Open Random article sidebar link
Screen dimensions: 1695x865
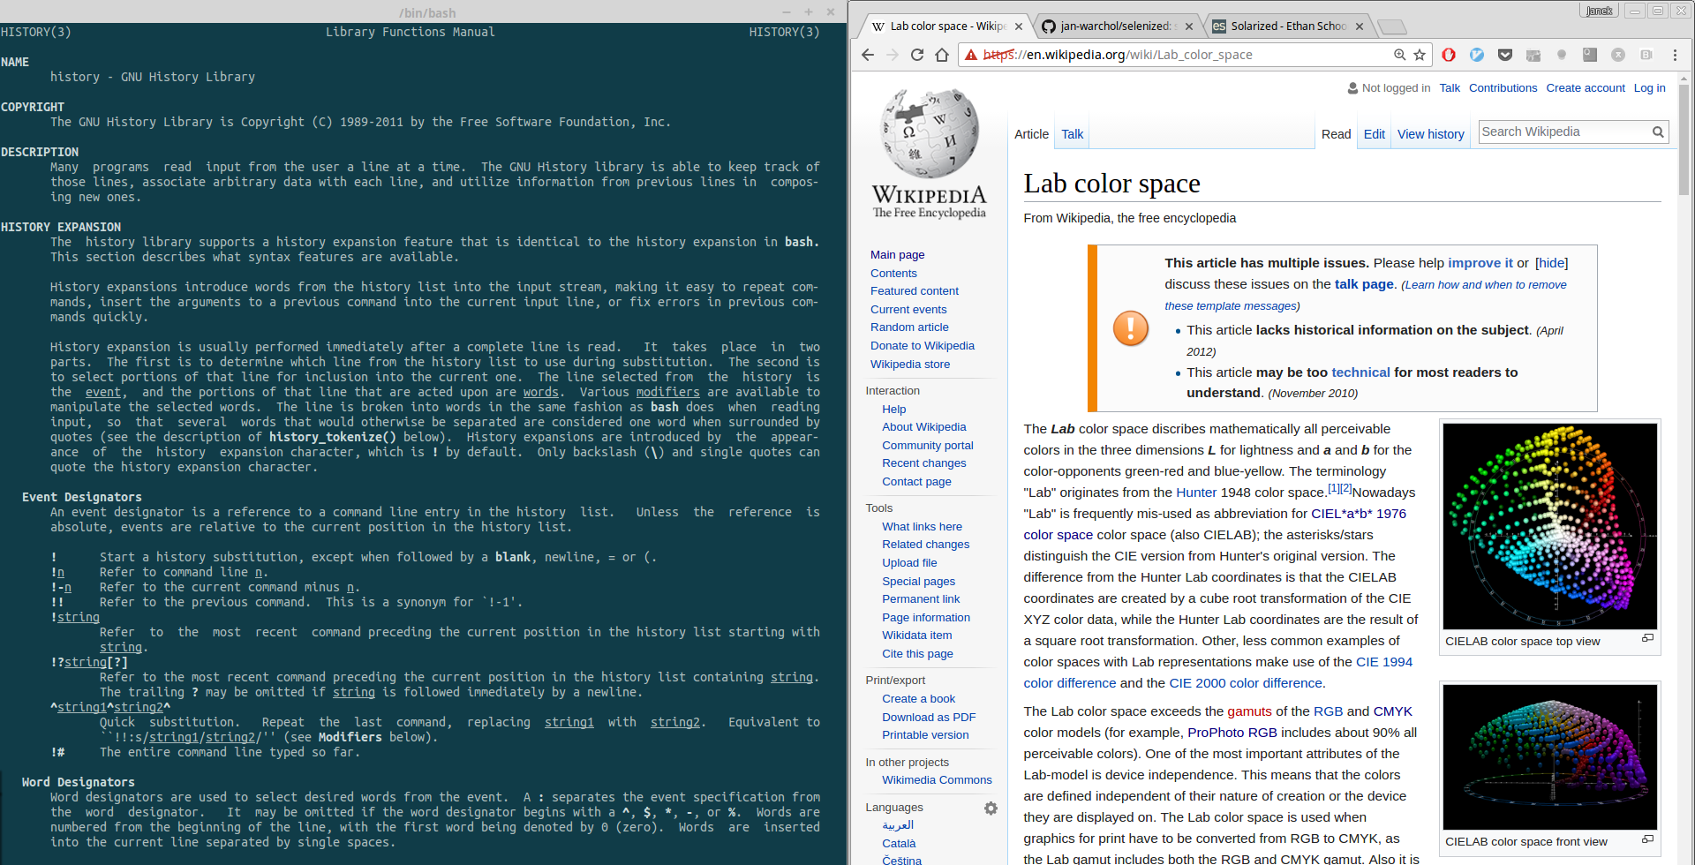pos(909,327)
